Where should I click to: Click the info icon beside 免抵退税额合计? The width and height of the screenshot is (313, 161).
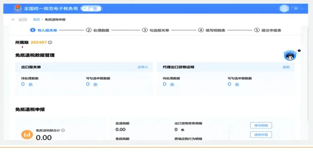[63, 130]
